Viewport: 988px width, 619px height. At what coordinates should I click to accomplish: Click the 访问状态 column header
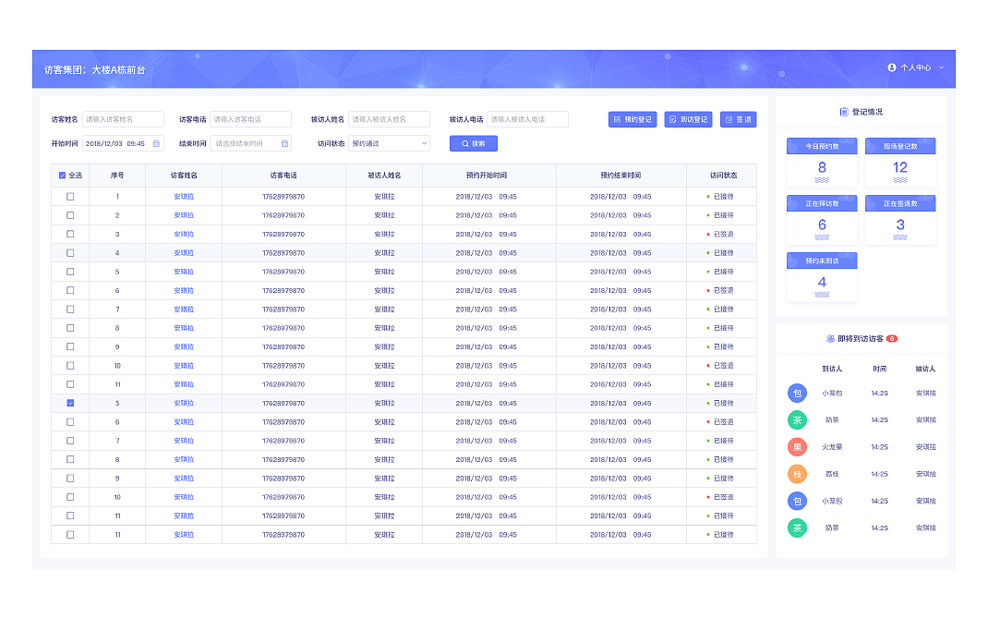[x=723, y=176]
